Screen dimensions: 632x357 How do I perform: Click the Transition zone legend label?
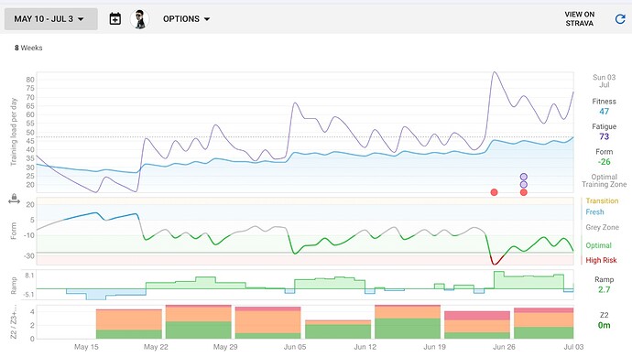pos(602,200)
